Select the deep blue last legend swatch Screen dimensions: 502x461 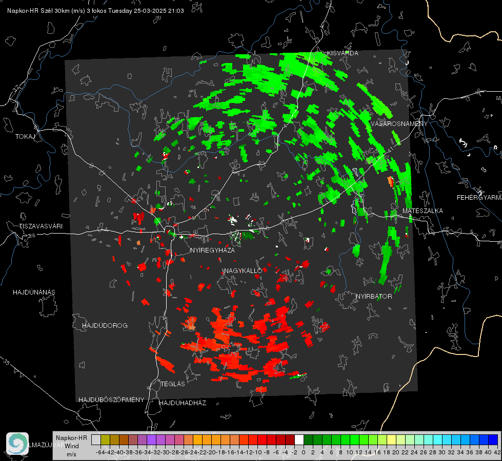click(493, 439)
